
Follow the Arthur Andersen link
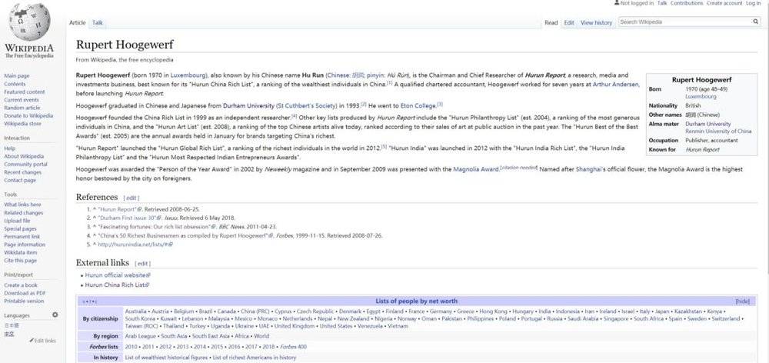616,85
